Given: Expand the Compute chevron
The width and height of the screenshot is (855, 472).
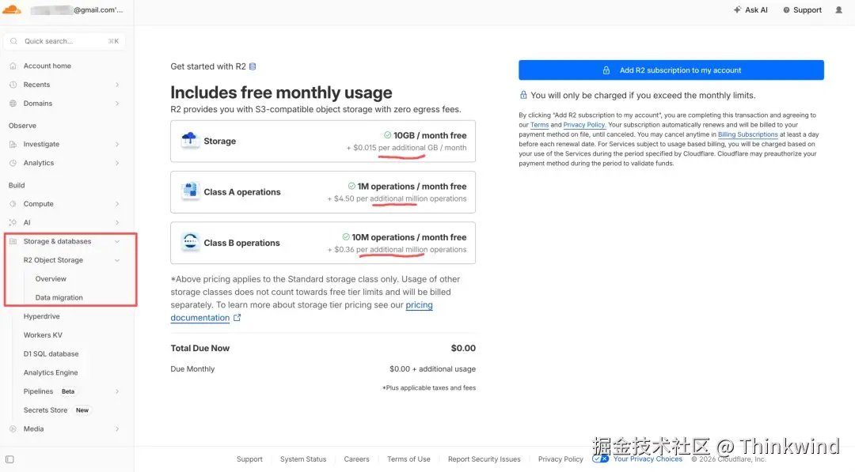Looking at the screenshot, I should pyautogui.click(x=117, y=204).
